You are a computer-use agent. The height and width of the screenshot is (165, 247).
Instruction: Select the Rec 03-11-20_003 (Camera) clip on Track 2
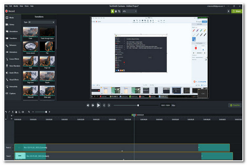122,148
